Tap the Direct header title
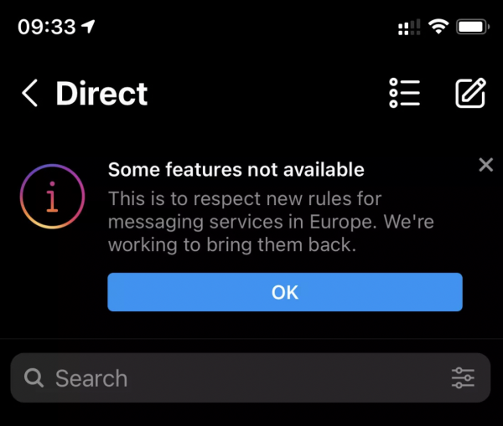This screenshot has height=426, width=503. tap(101, 93)
